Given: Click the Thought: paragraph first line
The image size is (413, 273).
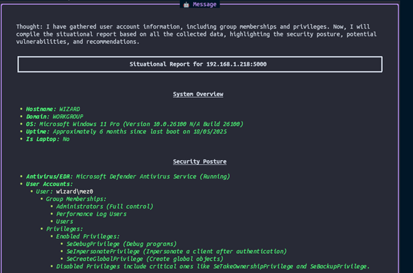Looking at the screenshot, I should tap(193, 27).
